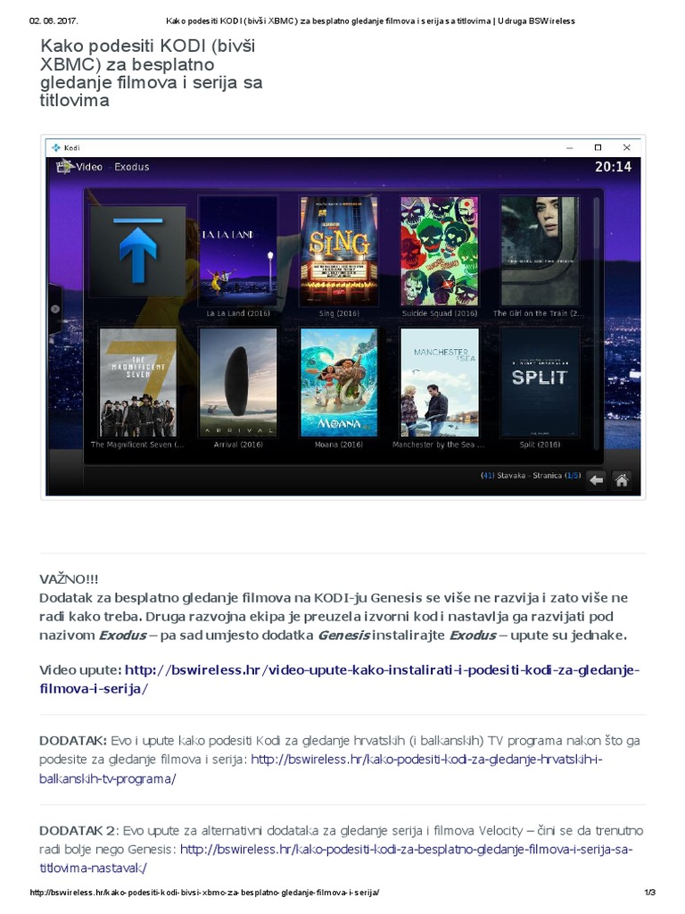The height and width of the screenshot is (914, 685).
Task: Click the 'Stavaka - Stranica (1/5)' counter
Action: 531,476
